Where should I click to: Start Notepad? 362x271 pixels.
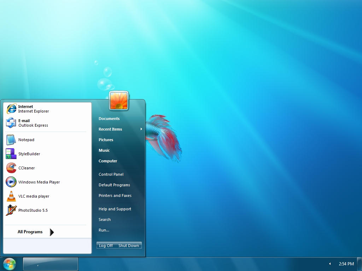(x=26, y=140)
